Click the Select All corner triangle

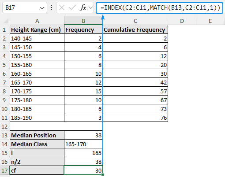click(6, 21)
